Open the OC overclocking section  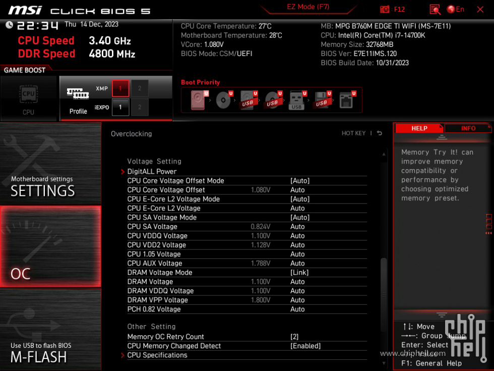click(x=50, y=247)
